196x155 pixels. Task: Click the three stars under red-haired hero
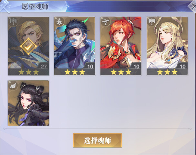click(121, 72)
